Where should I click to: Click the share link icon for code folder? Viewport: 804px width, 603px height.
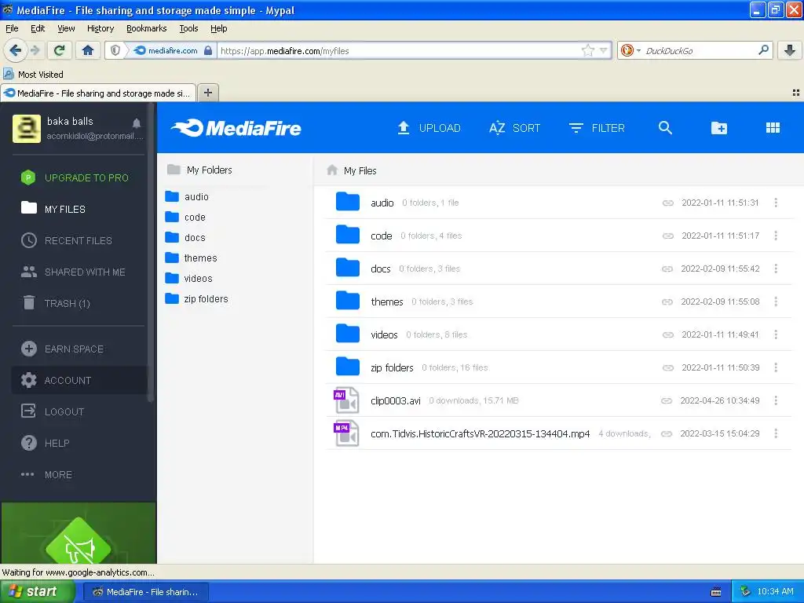[x=667, y=236]
